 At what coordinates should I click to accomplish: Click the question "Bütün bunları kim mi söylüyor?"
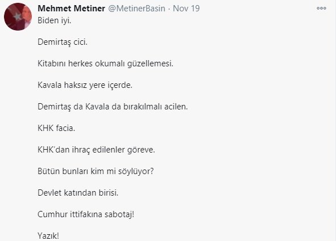tap(96, 171)
